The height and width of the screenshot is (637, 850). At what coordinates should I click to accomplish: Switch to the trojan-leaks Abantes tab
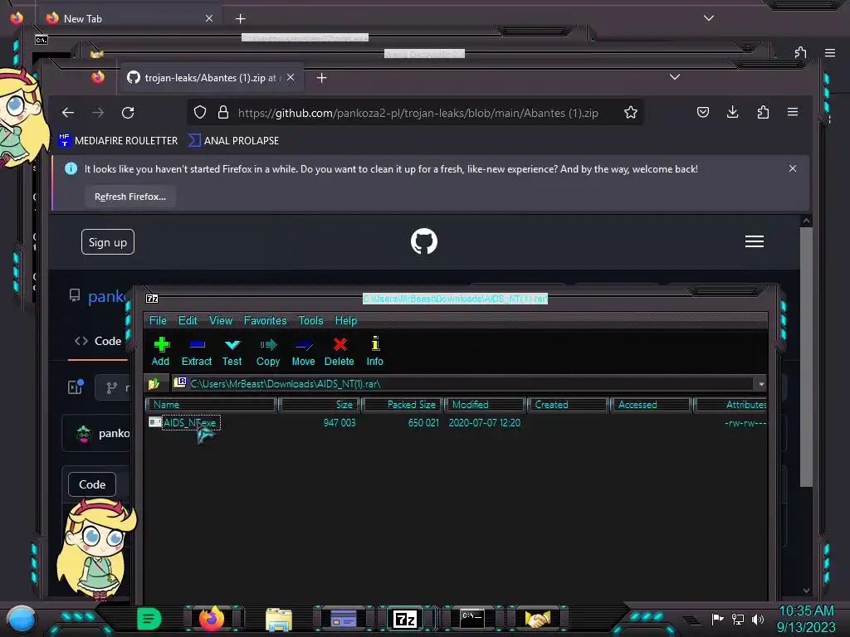click(203, 78)
